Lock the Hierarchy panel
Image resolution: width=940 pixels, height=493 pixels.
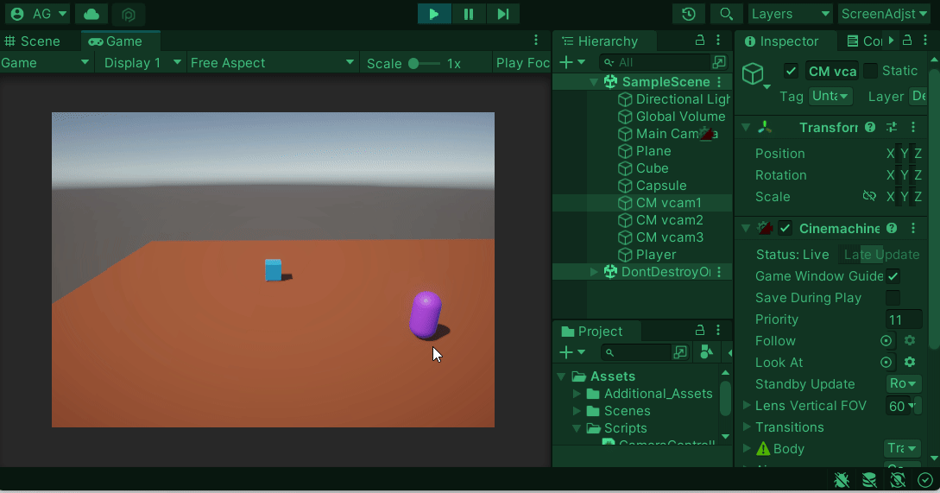point(699,41)
